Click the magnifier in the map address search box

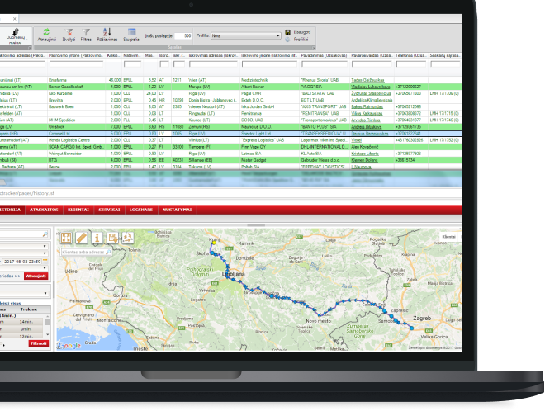[x=108, y=252]
